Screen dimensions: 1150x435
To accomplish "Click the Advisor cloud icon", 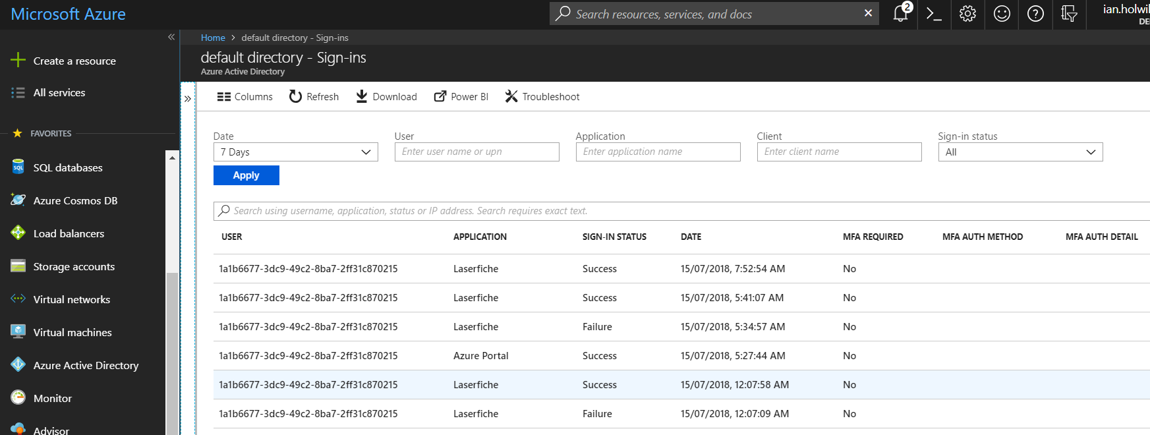I will [x=18, y=429].
